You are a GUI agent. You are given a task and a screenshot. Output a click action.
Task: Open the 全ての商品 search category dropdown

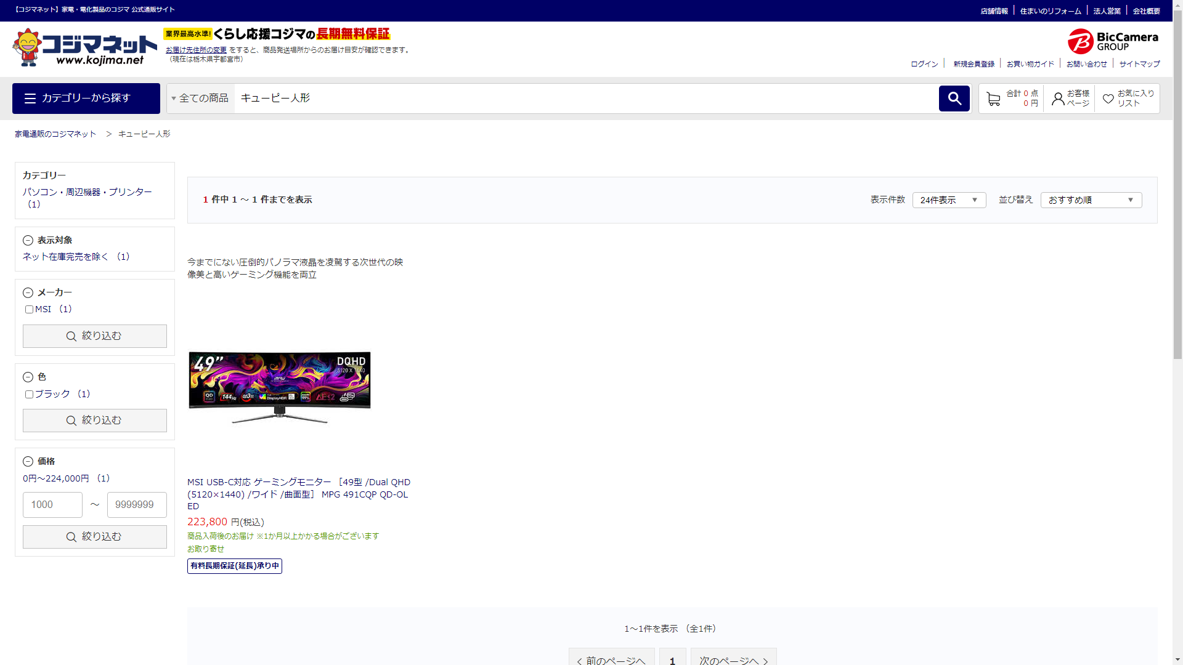point(200,99)
